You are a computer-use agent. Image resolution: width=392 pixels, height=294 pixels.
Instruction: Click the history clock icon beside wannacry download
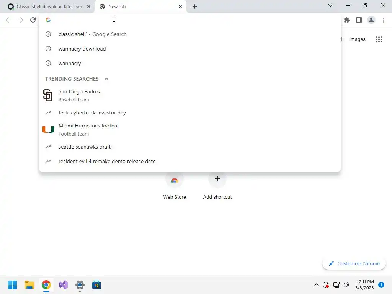[x=48, y=49]
